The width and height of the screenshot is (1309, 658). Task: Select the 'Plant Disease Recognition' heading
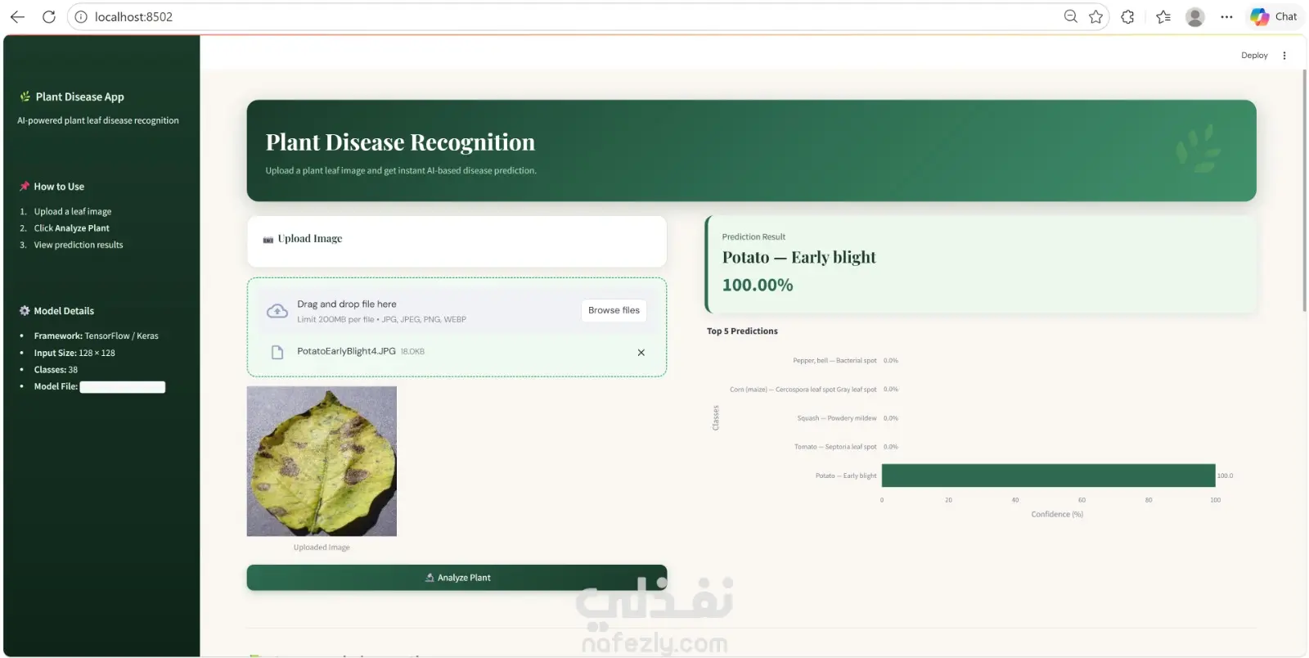400,142
